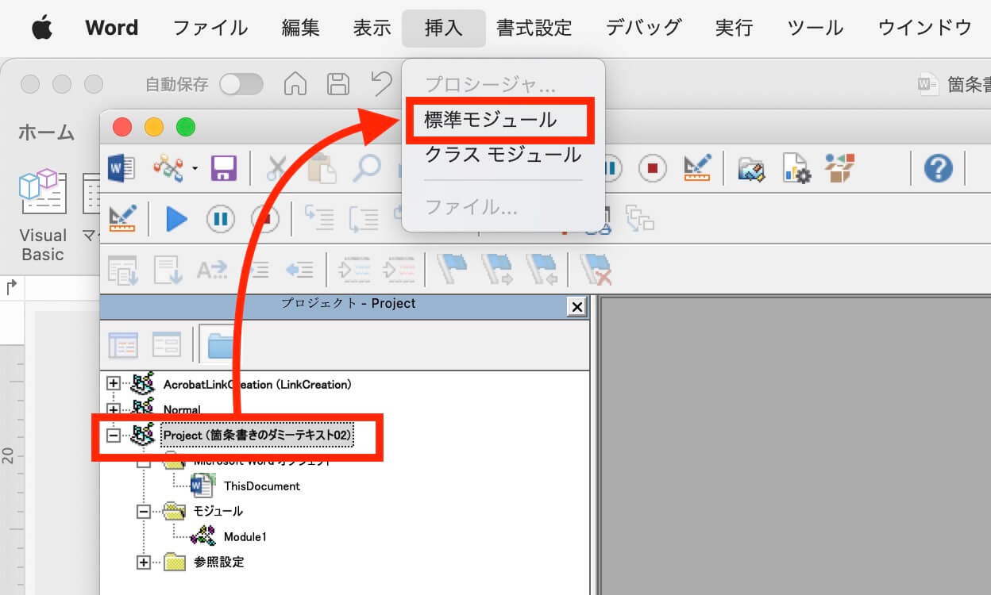Click the Toggle Bookmark flag icon
Screen dimensions: 991x595
(x=452, y=270)
